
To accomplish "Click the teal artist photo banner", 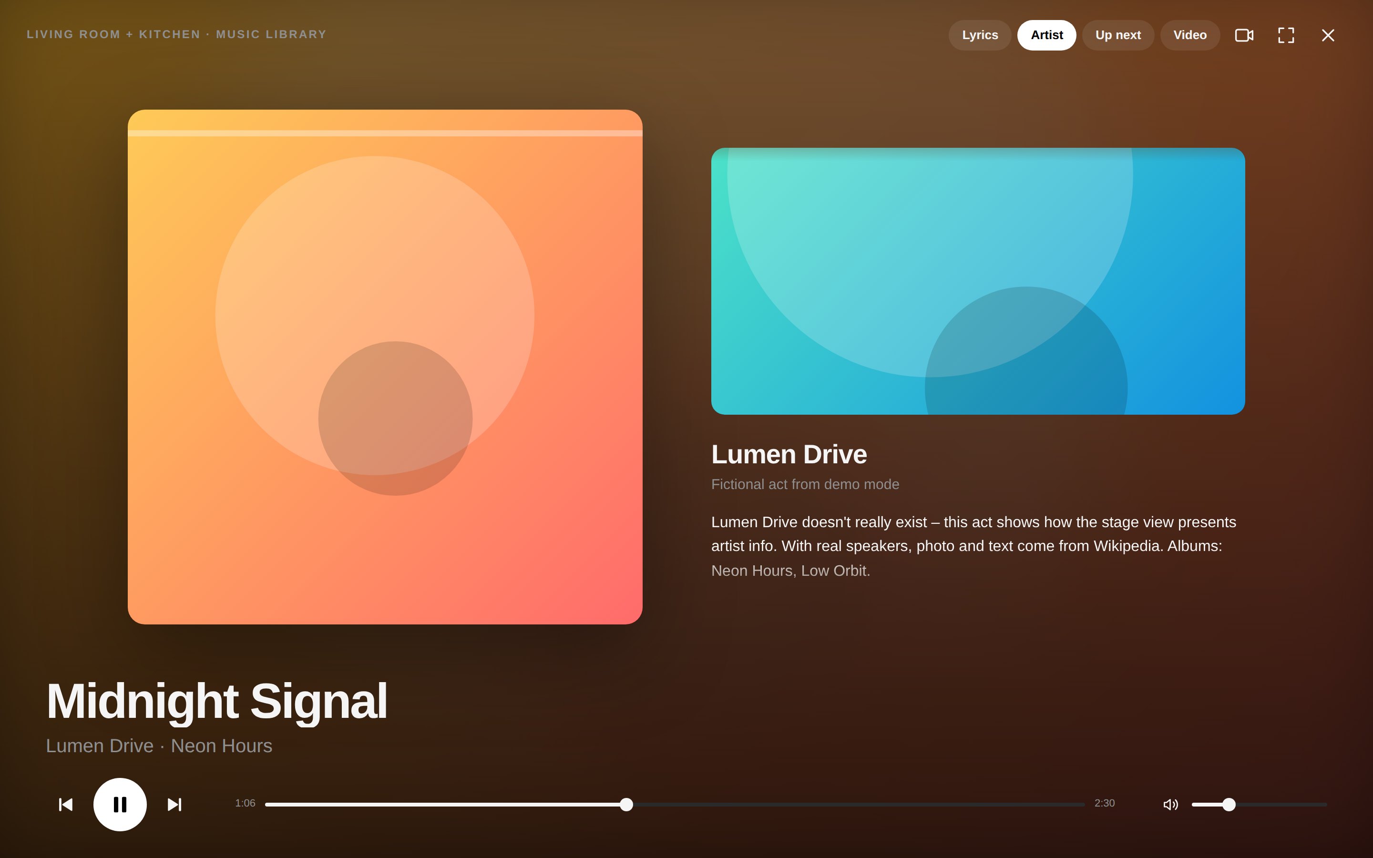I will click(x=978, y=281).
